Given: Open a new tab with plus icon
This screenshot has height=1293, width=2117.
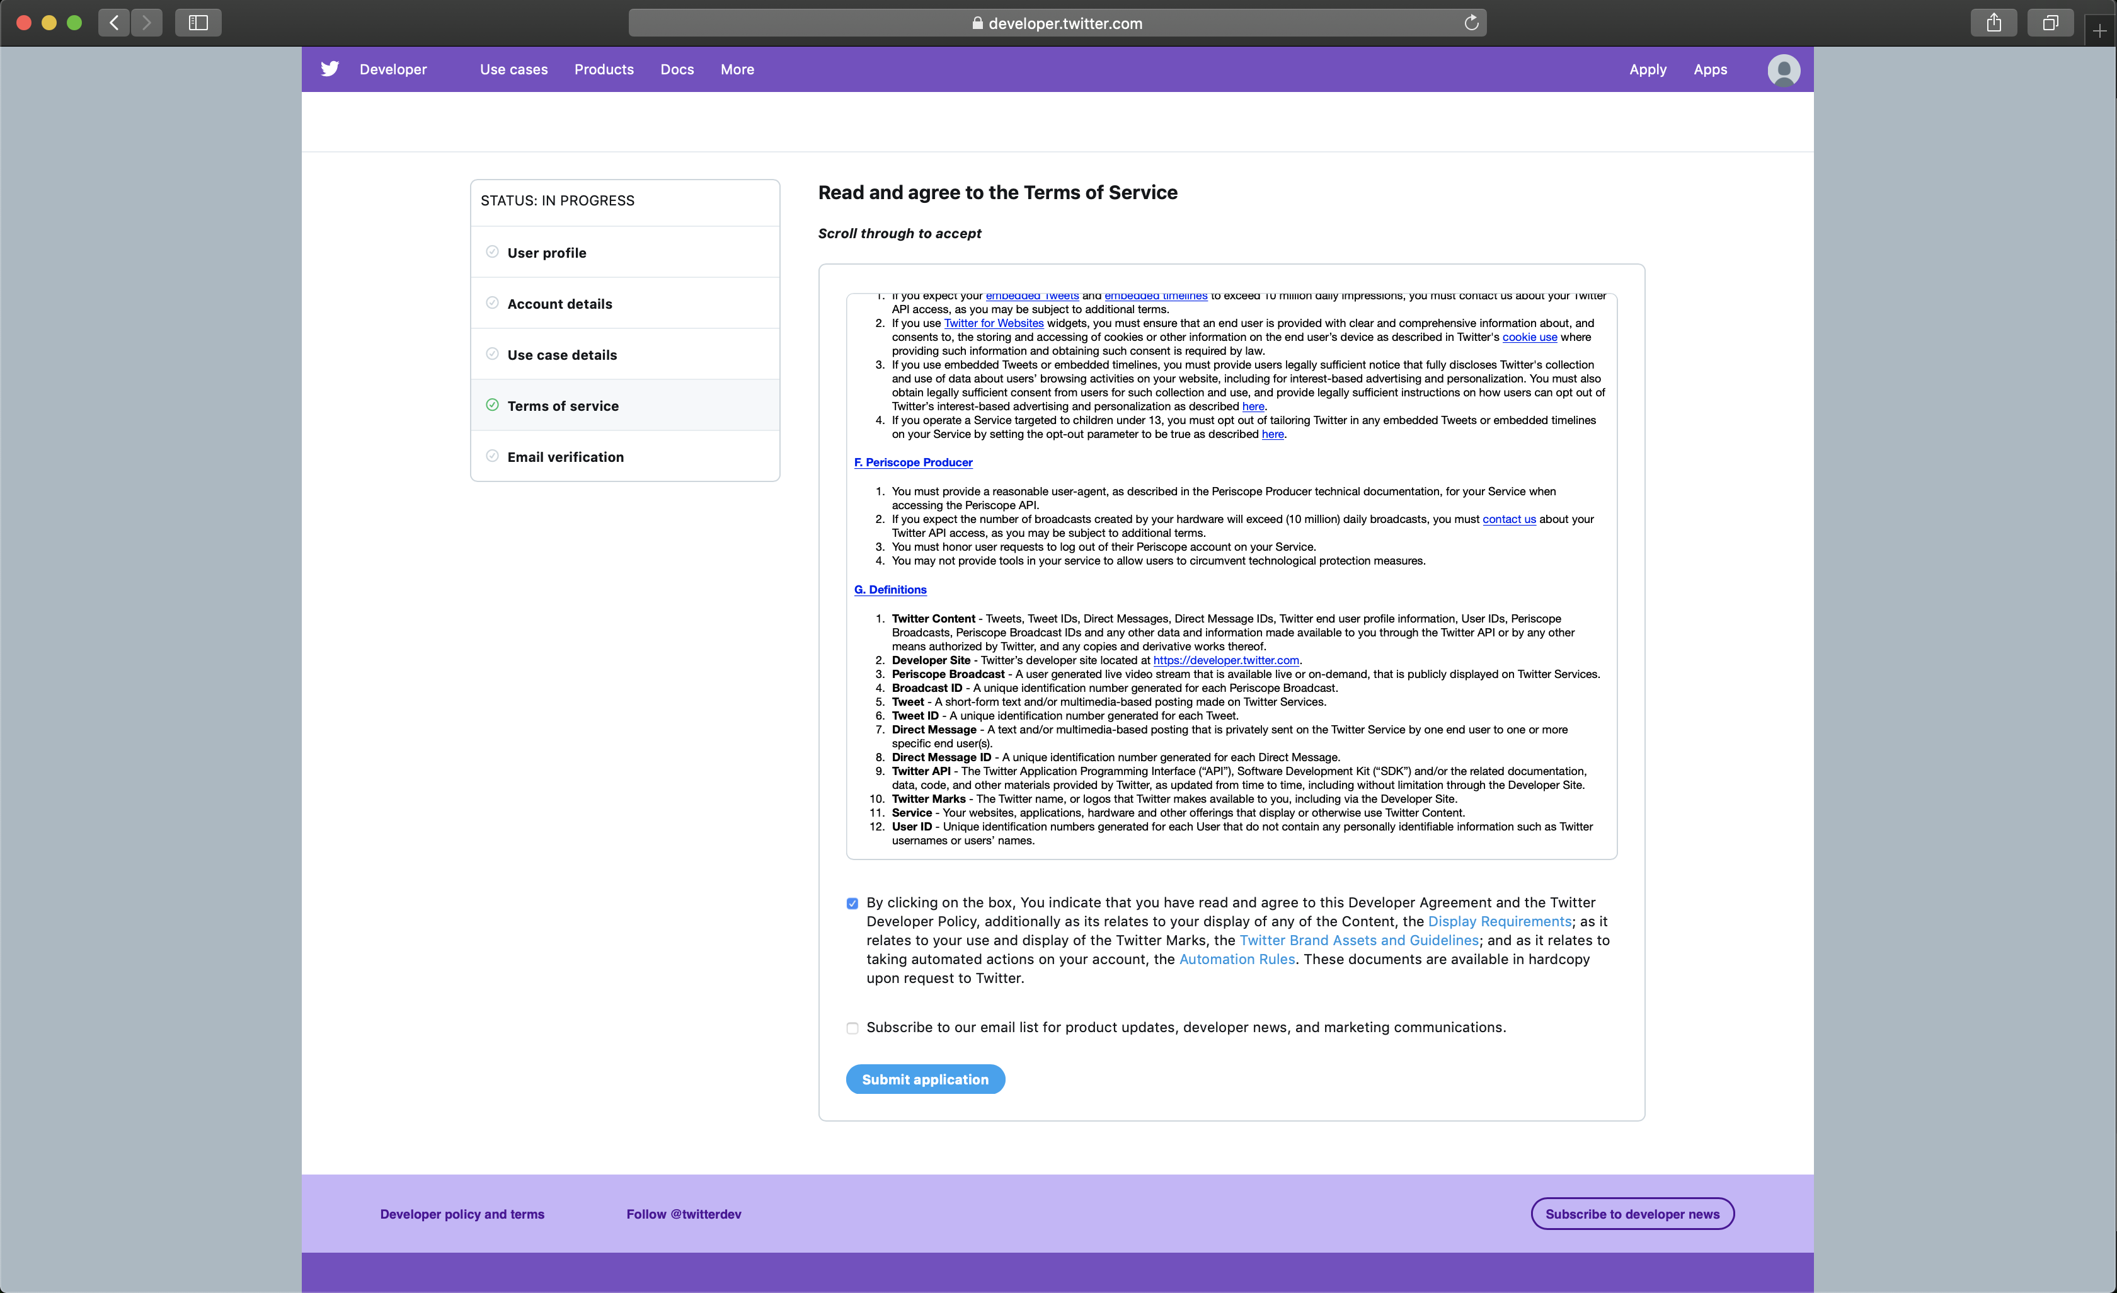Looking at the screenshot, I should pos(2099,31).
